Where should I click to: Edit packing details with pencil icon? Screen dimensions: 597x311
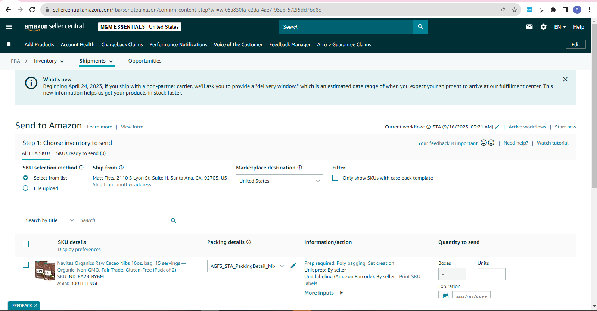(293, 266)
